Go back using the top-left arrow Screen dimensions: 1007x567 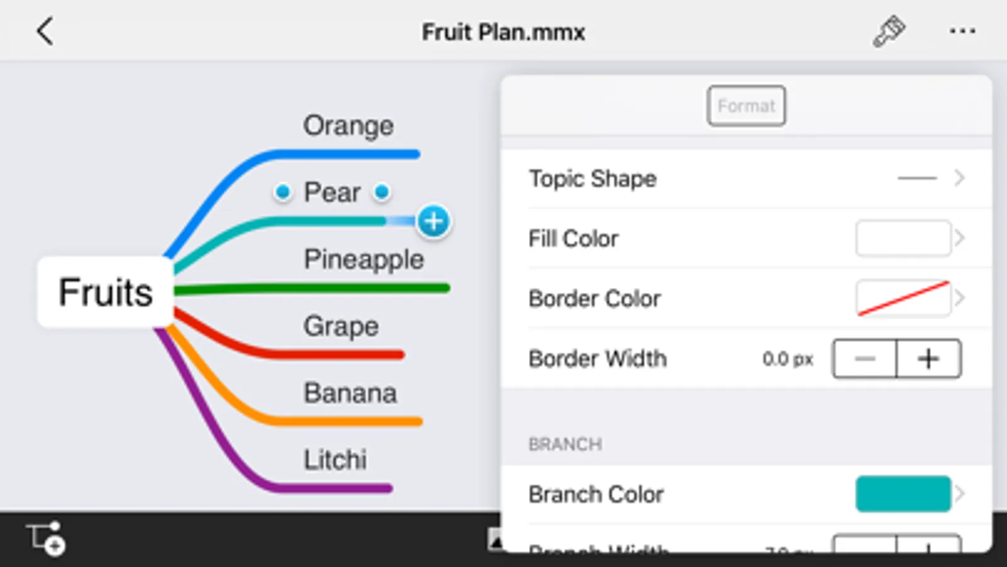click(45, 31)
